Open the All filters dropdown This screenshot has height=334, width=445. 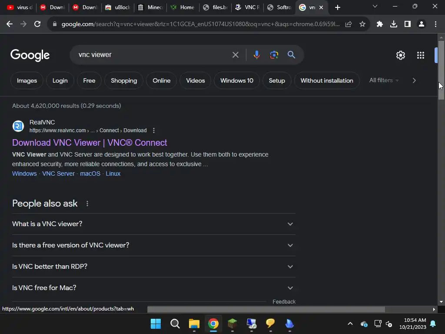click(x=384, y=80)
